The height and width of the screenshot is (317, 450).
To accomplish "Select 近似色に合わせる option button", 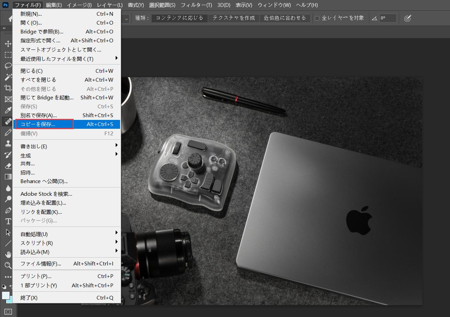I will (285, 18).
